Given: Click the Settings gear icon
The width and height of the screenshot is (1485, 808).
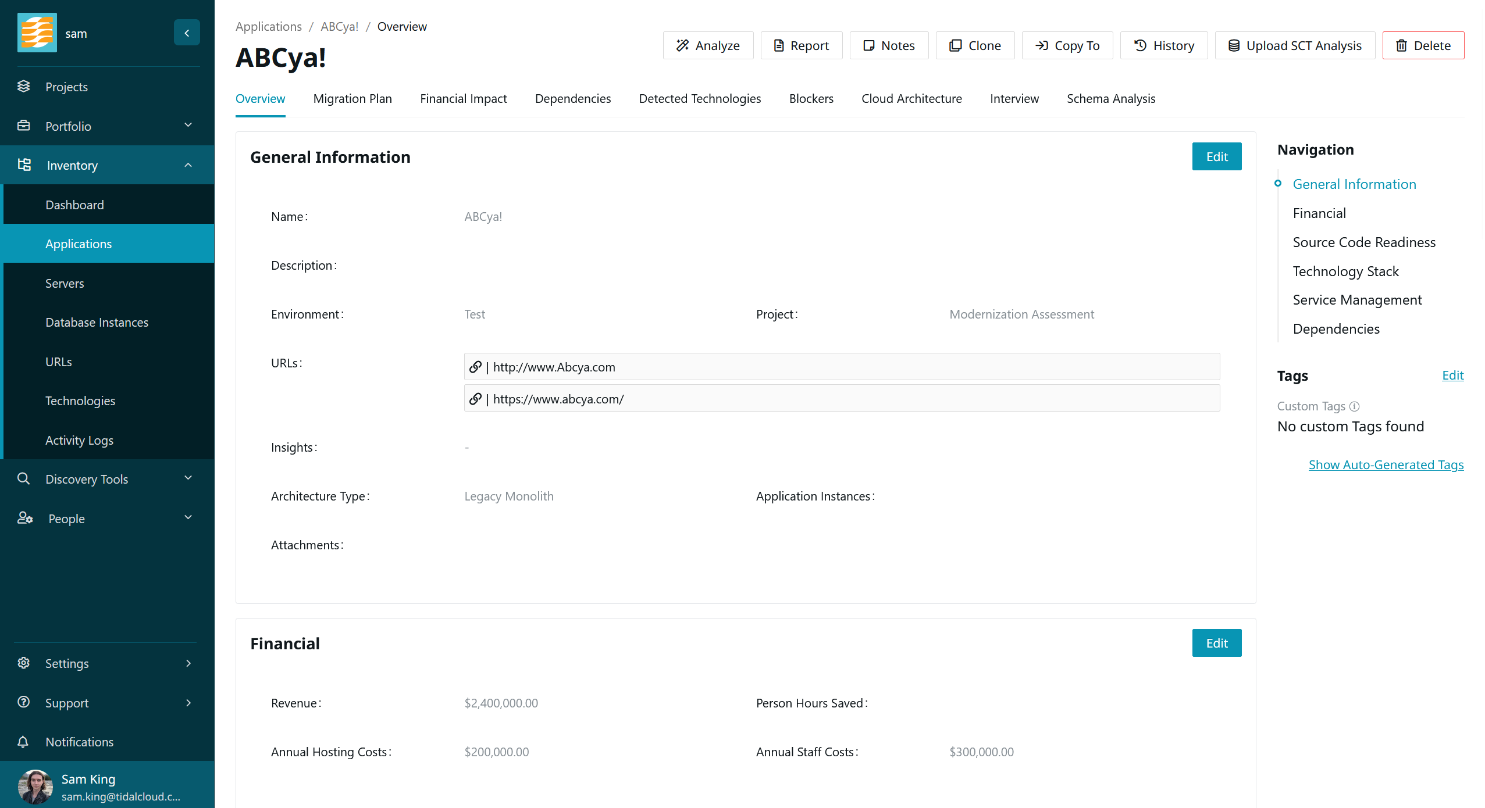Looking at the screenshot, I should [x=24, y=663].
